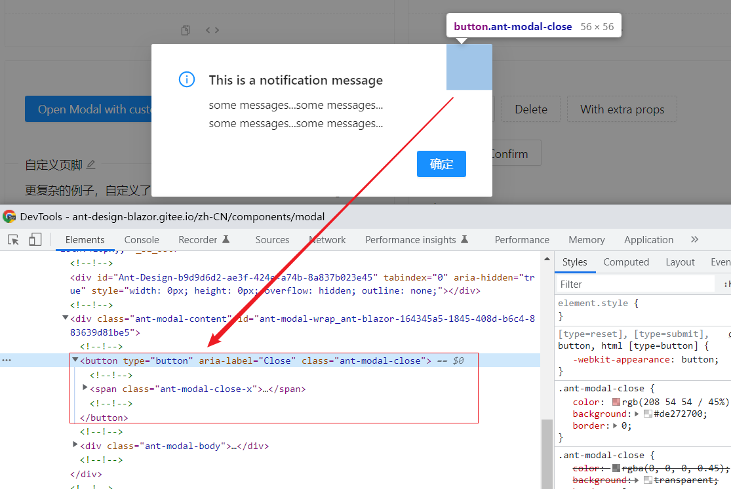The height and width of the screenshot is (489, 731).
Task: Select the inspect element cursor icon
Action: [x=12, y=239]
